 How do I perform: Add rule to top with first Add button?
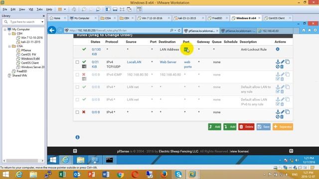point(215,127)
